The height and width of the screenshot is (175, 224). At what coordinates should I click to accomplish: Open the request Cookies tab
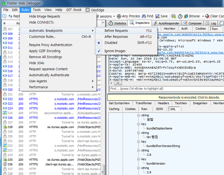click(201, 28)
